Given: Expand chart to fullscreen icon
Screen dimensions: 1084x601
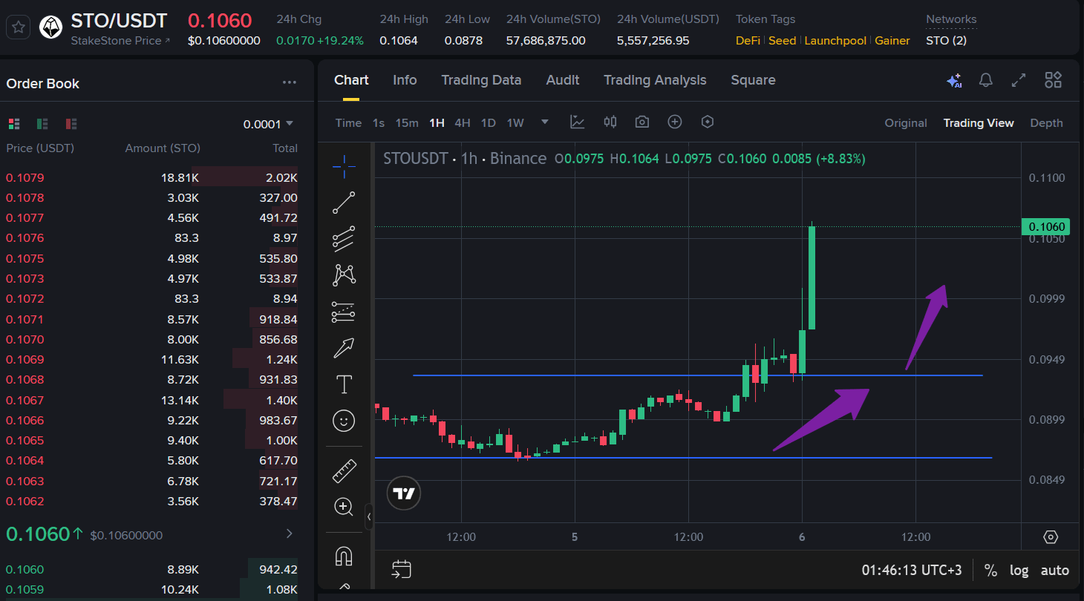Looking at the screenshot, I should click(x=1019, y=80).
